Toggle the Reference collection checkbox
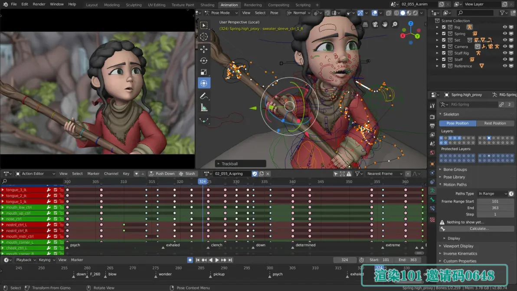517x291 pixels. pyautogui.click(x=444, y=66)
